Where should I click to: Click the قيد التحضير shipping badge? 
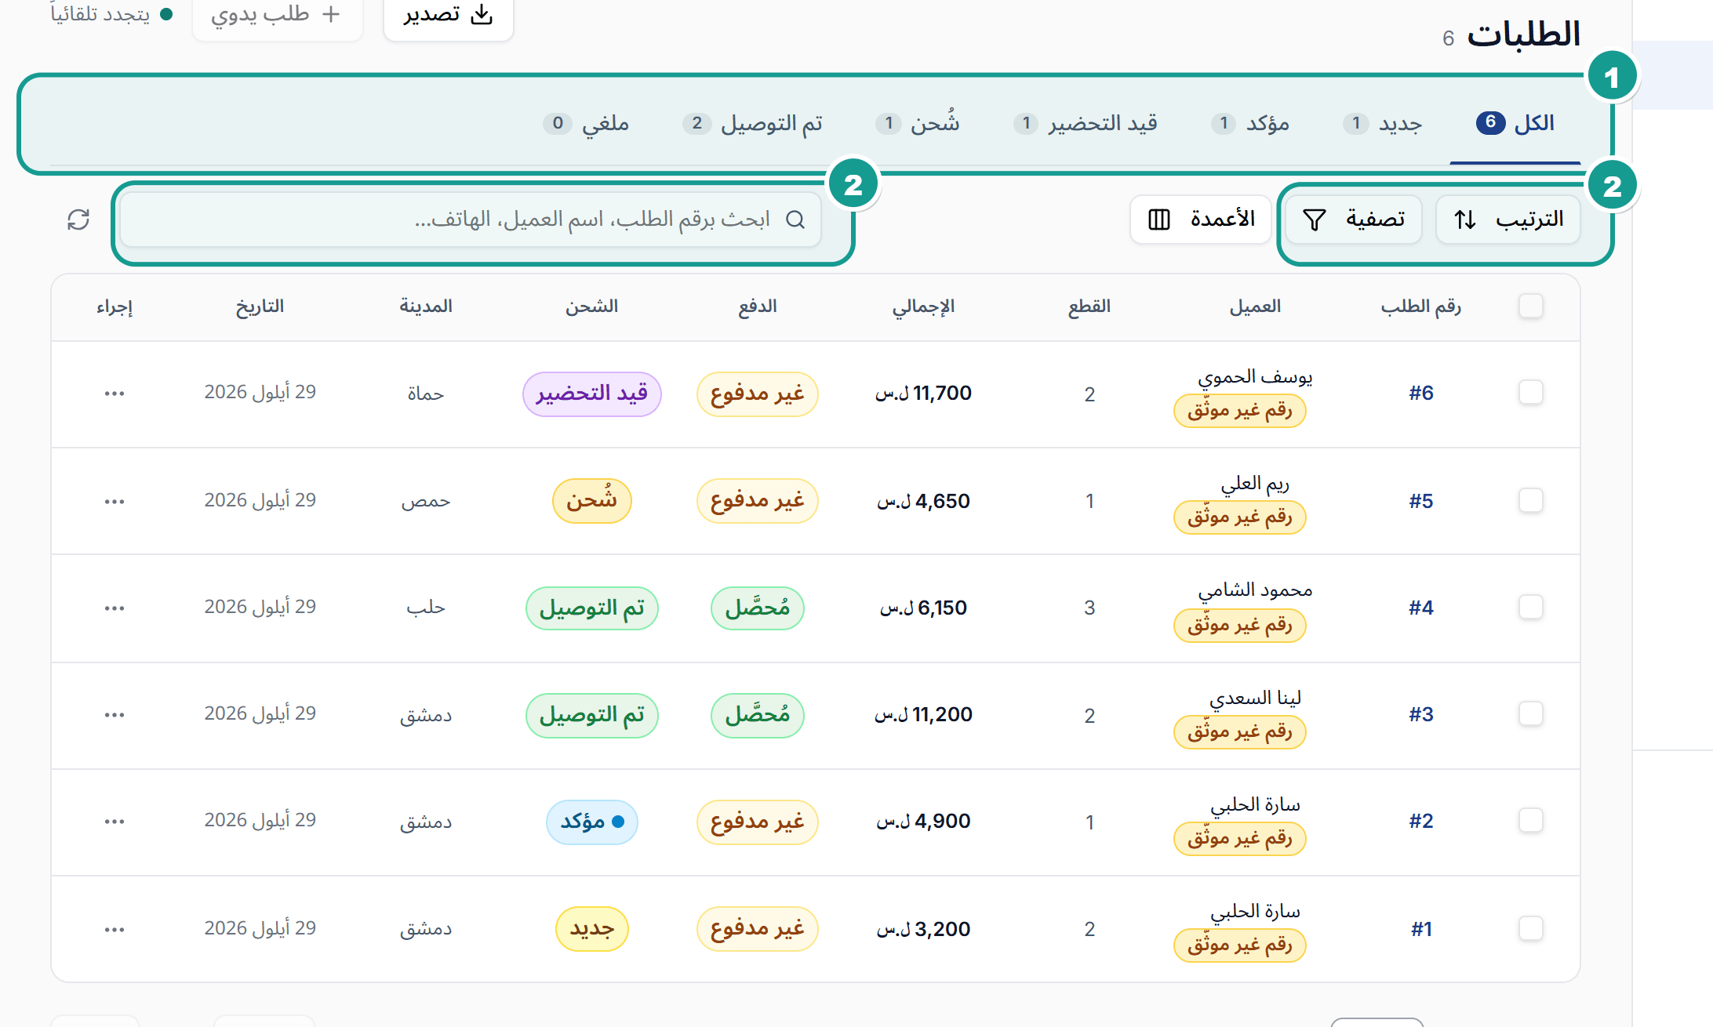pos(592,394)
